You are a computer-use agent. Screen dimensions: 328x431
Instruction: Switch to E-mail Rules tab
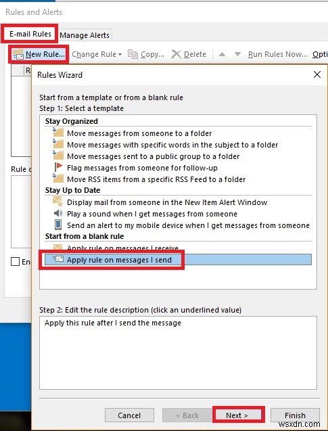[x=30, y=34]
